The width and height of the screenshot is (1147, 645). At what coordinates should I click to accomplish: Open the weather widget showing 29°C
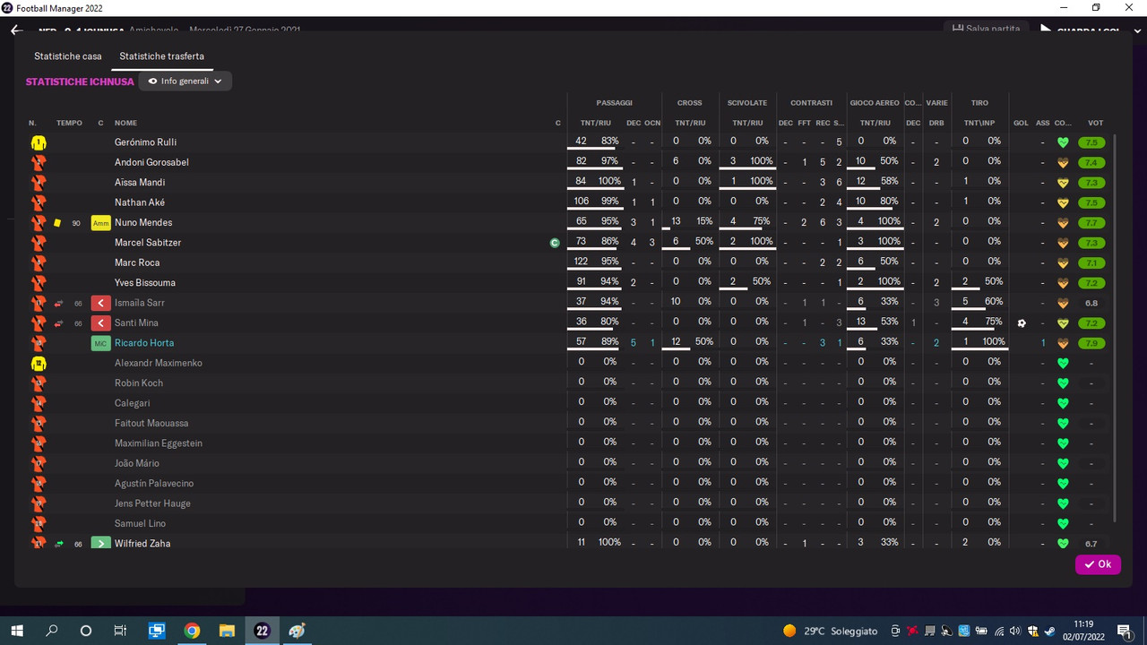coord(831,631)
